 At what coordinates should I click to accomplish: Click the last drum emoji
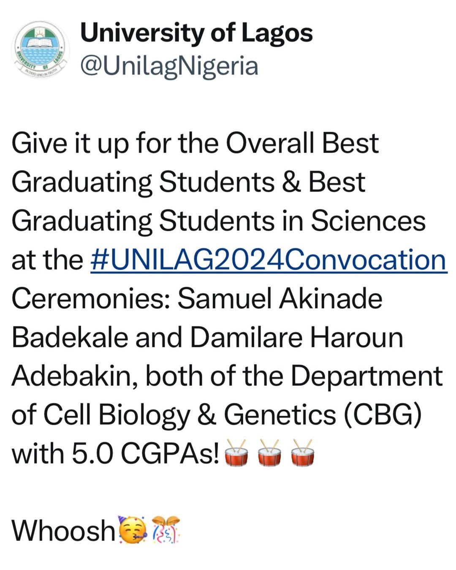302,453
